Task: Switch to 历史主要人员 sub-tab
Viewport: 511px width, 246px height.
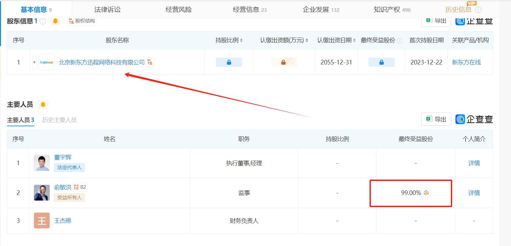Action: (59, 120)
